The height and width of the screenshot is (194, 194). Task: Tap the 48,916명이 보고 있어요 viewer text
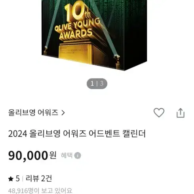click(x=40, y=191)
